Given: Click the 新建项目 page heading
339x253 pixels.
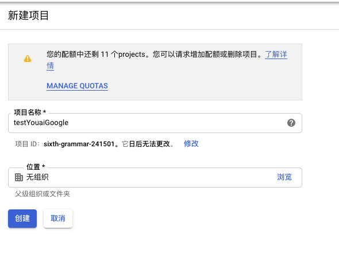Looking at the screenshot, I should tap(28, 15).
